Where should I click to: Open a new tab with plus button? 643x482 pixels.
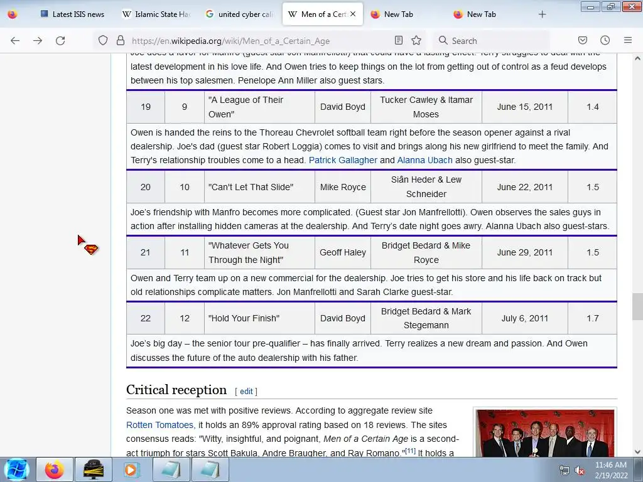coord(542,14)
